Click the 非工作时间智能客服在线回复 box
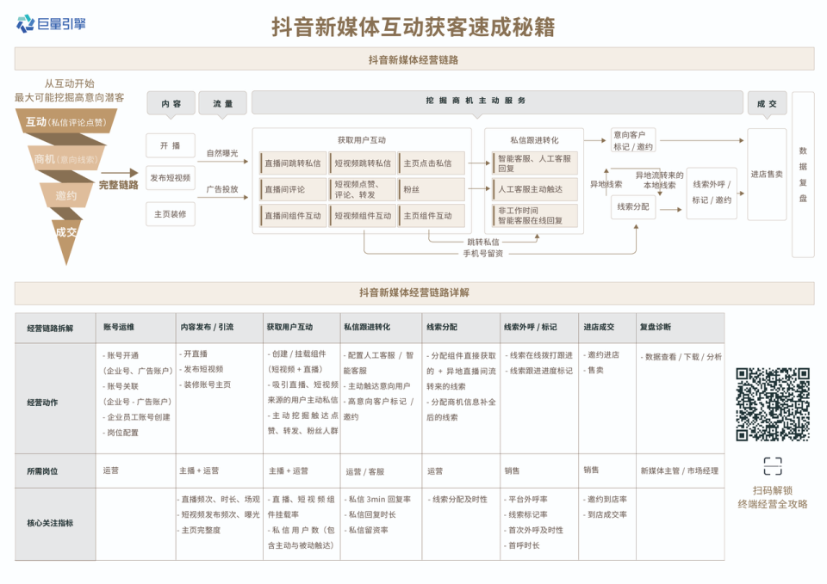827x584 pixels. 535,215
